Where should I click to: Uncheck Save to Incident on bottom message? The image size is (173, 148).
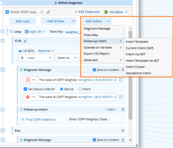pos(94,140)
